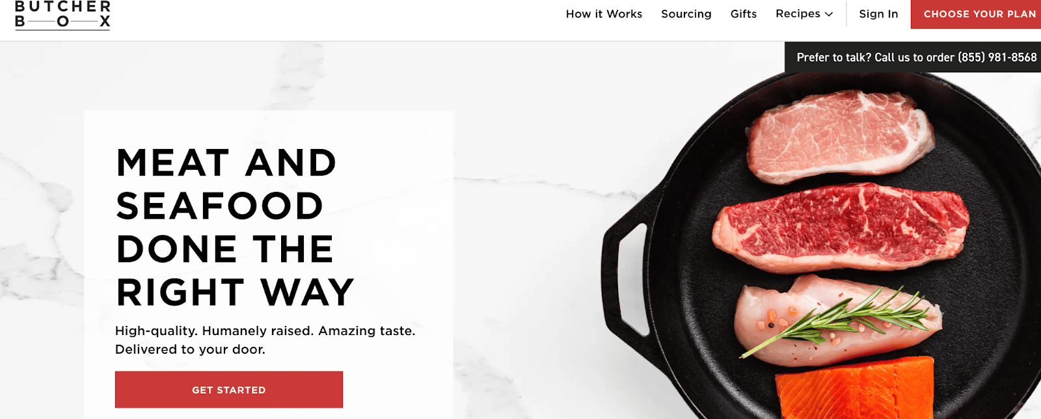The height and width of the screenshot is (419, 1041).
Task: Click the phone number (855) 981-8568
Action: (x=997, y=57)
